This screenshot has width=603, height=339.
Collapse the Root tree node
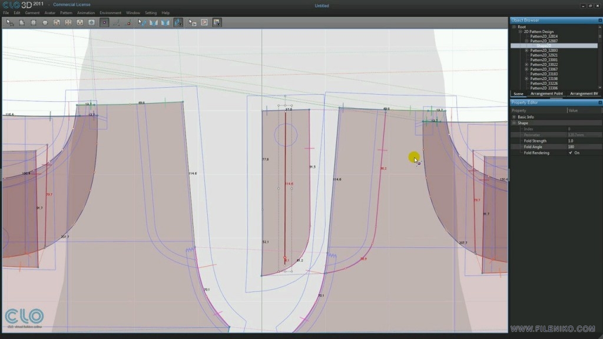click(514, 27)
